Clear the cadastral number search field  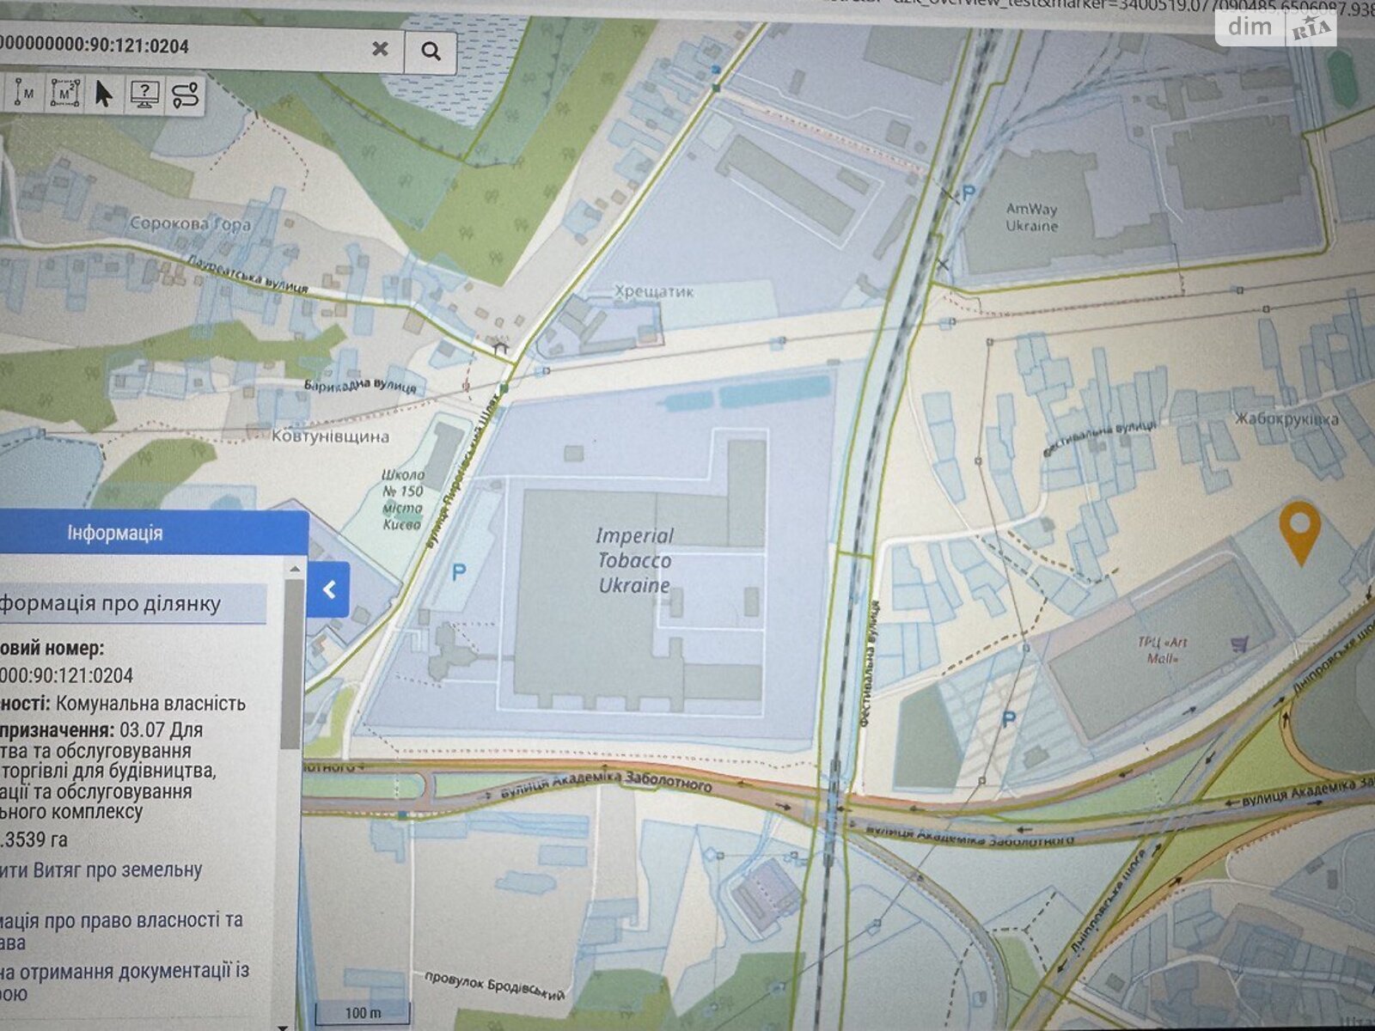pos(380,49)
